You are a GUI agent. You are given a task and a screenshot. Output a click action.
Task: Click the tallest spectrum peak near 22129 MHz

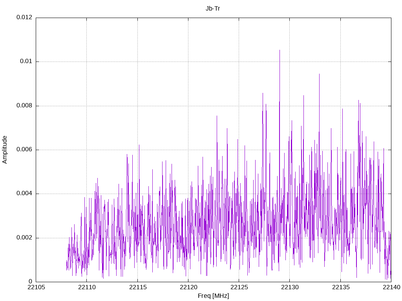click(x=280, y=51)
